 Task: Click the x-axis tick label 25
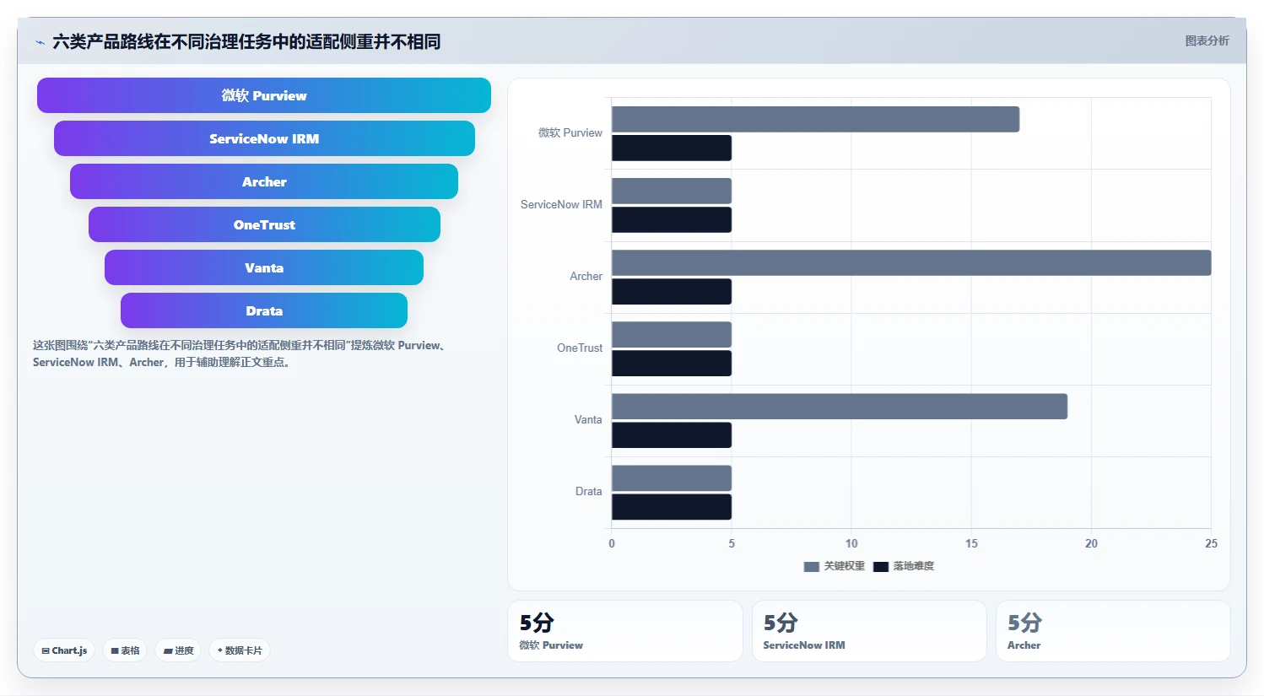pos(1211,543)
